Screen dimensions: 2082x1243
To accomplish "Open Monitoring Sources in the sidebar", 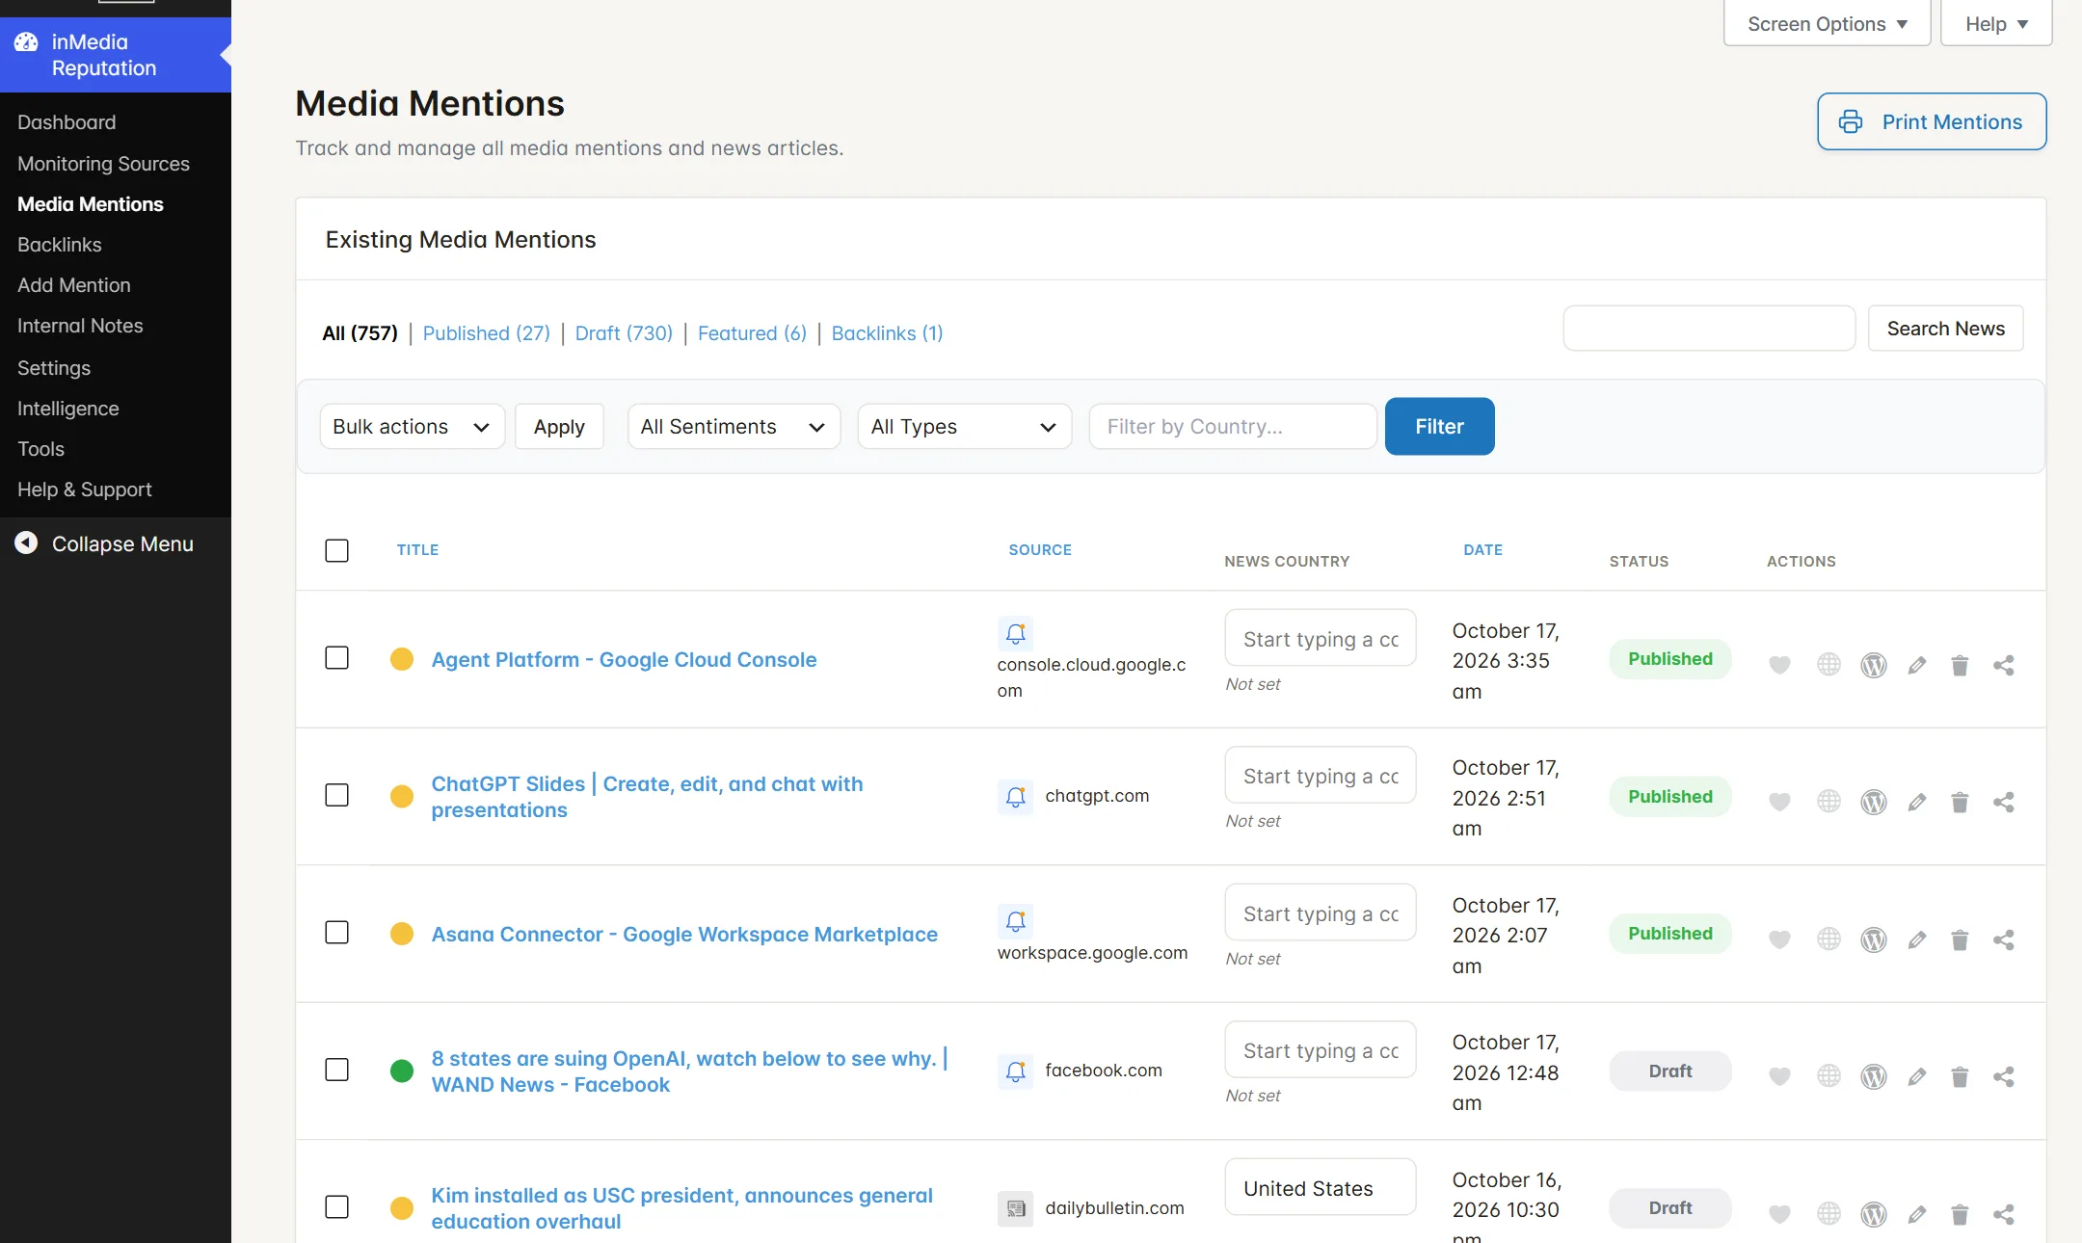I will click(103, 164).
